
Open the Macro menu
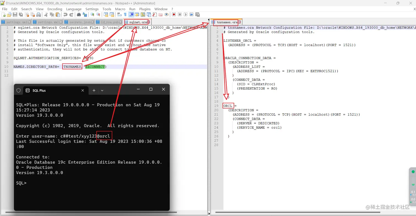click(120, 9)
